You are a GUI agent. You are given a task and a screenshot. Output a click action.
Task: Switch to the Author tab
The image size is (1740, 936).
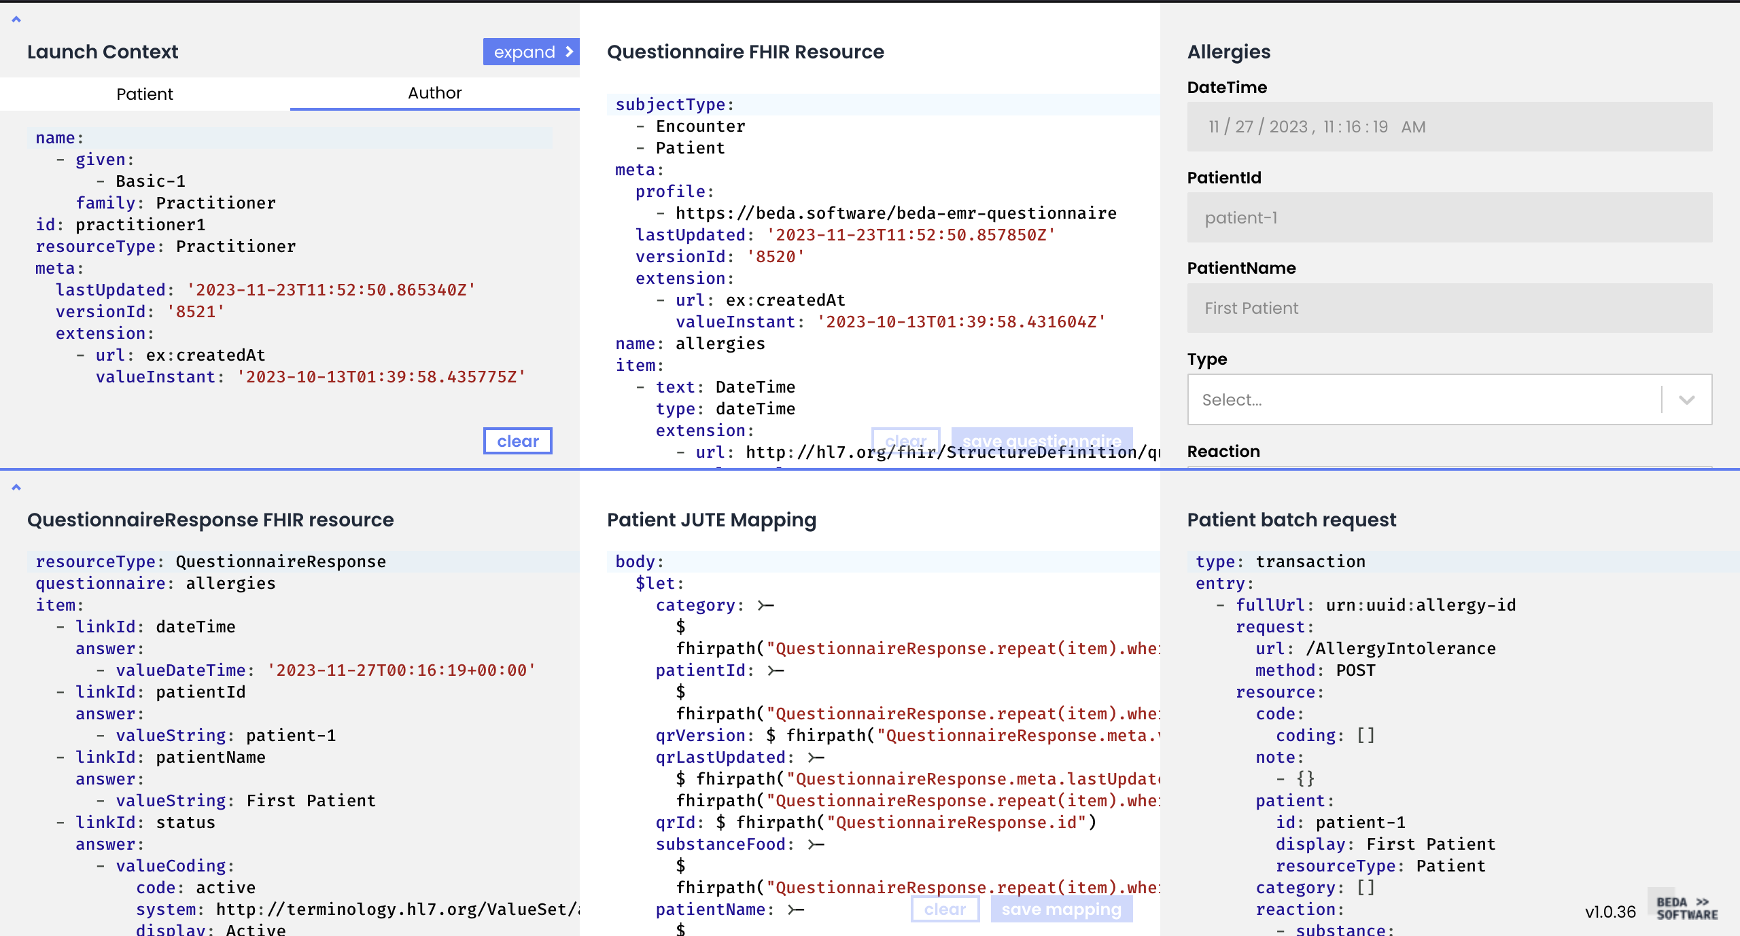coord(435,93)
